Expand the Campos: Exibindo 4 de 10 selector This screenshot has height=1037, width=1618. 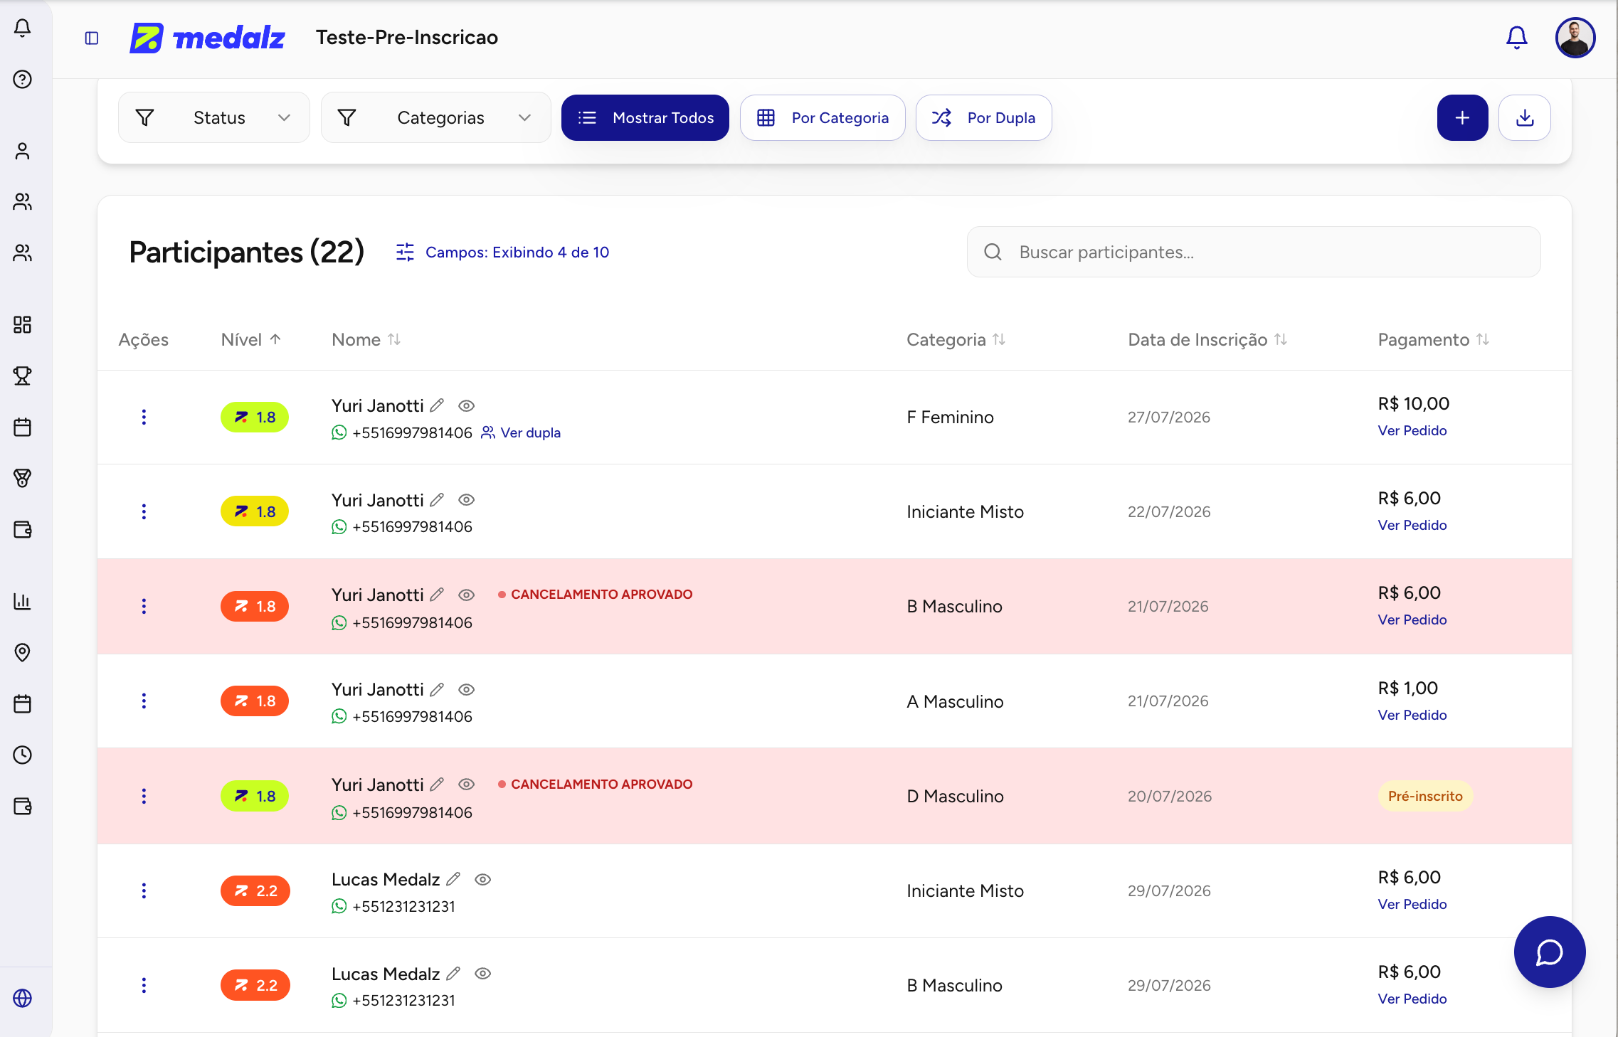502,252
